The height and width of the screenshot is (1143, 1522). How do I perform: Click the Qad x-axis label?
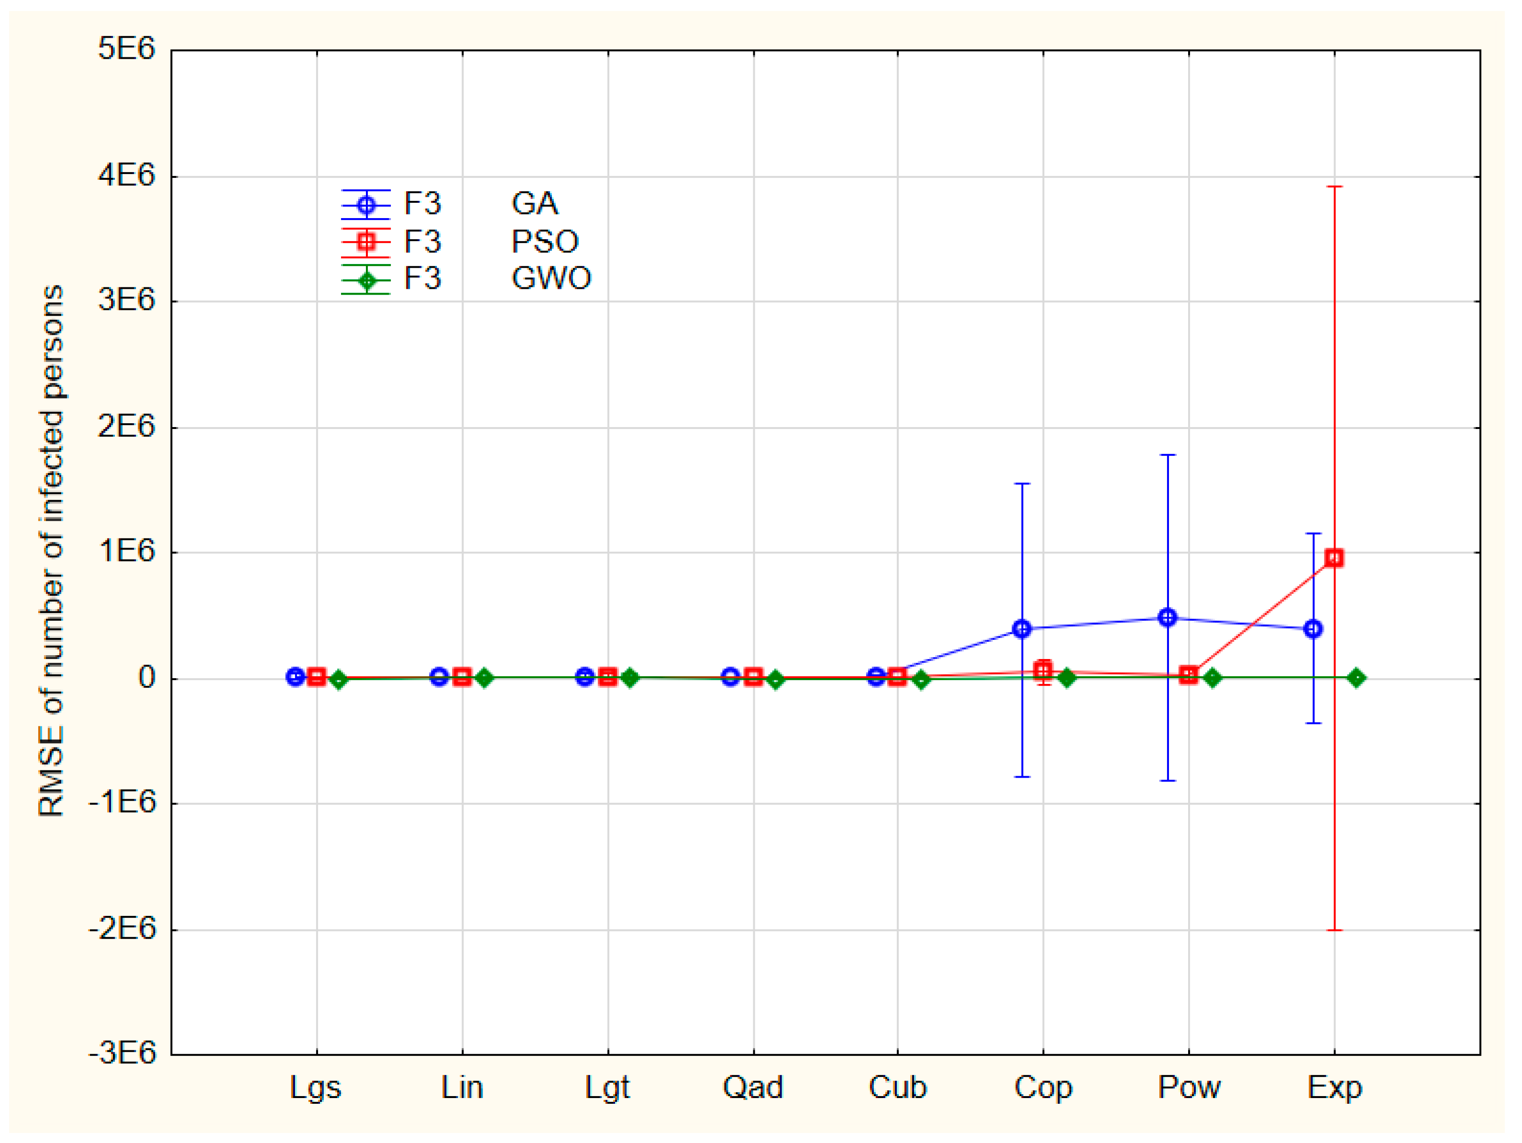(x=753, y=1087)
